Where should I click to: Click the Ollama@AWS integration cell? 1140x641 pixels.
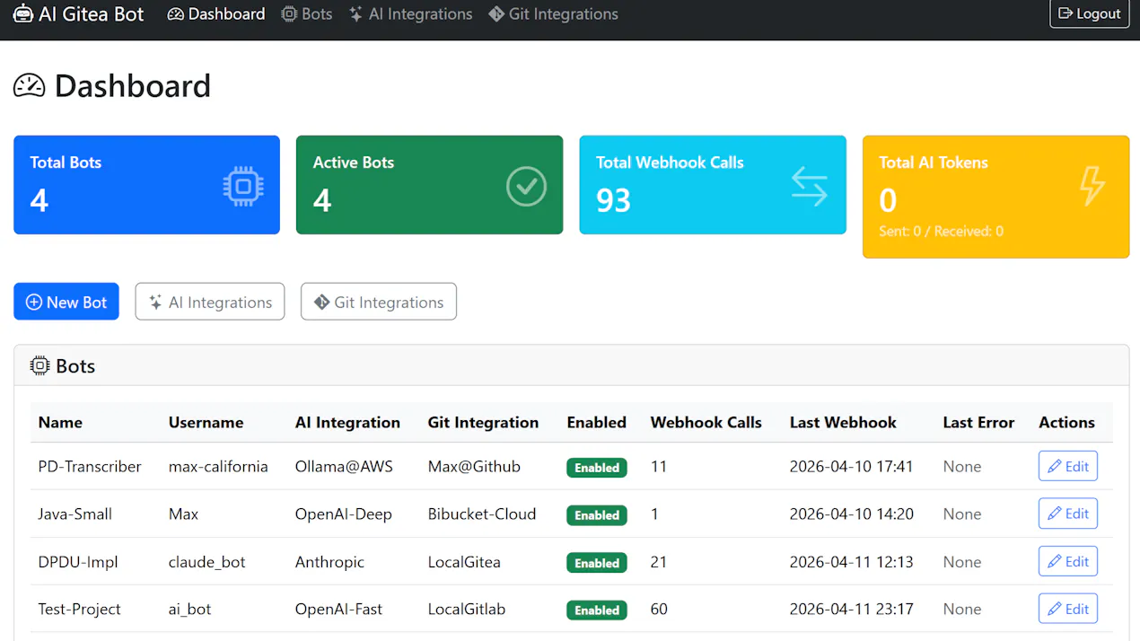(344, 466)
